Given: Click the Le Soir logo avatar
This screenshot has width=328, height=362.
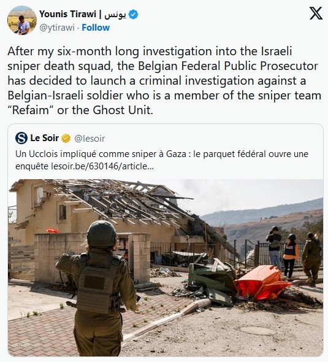Looking at the screenshot, I should (21, 138).
